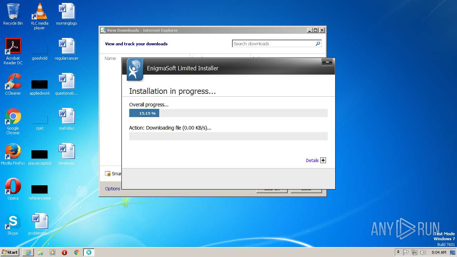Sort downloads by Name column header
The image size is (457, 257).
point(110,58)
